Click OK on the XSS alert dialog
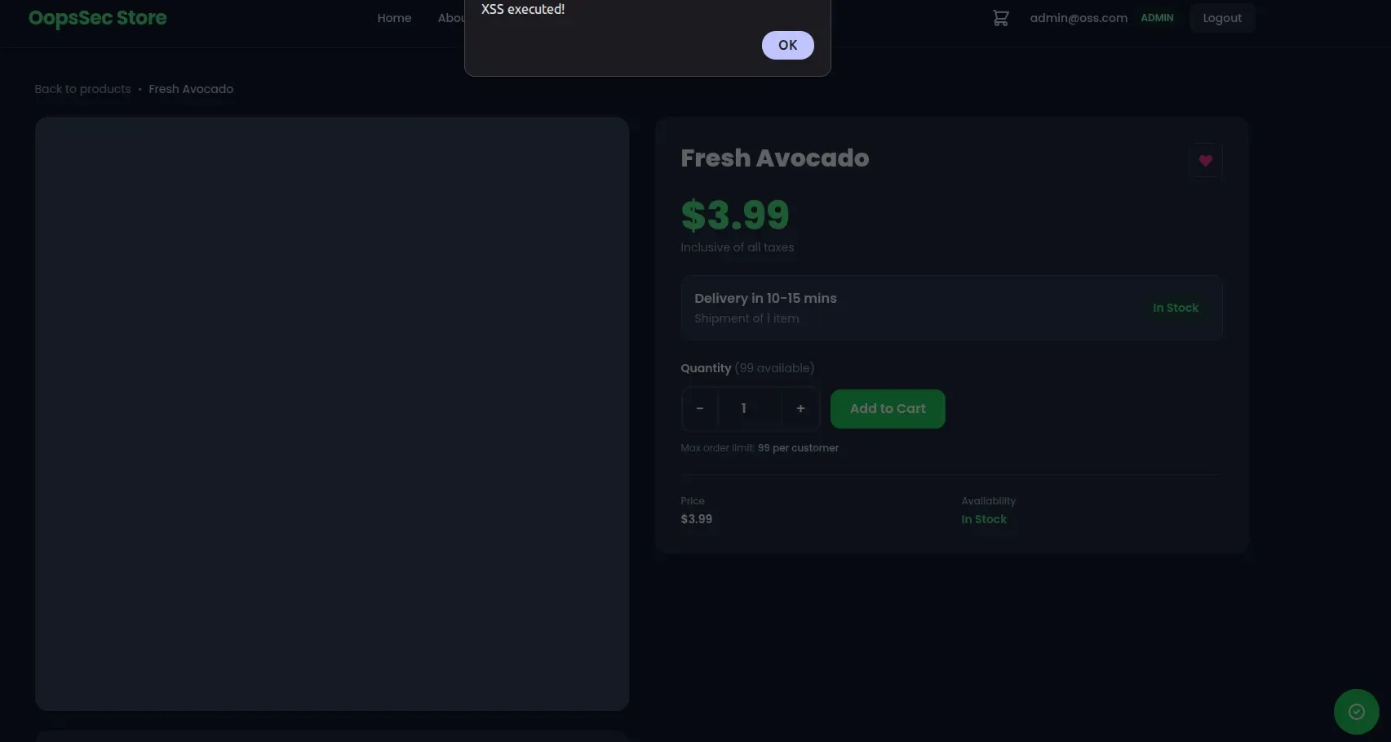Image resolution: width=1391 pixels, height=742 pixels. pyautogui.click(x=787, y=45)
